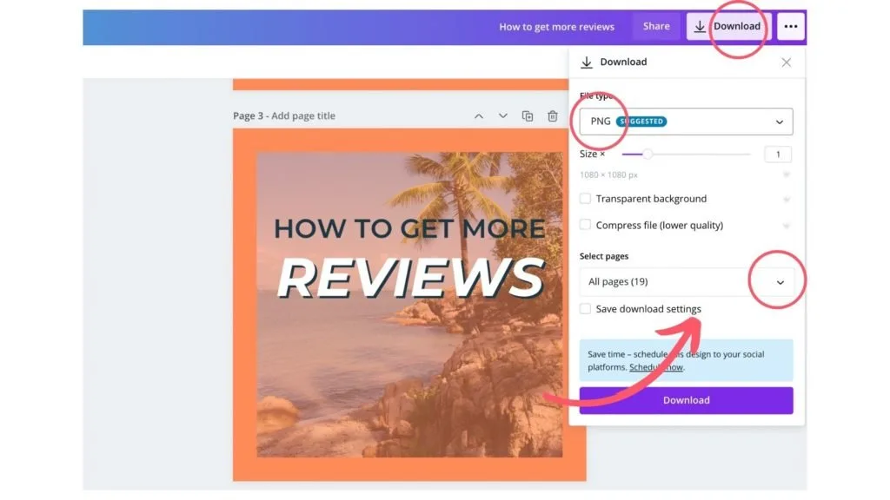Move the page up using the up arrow icon
This screenshot has width=890, height=500.
tap(480, 115)
